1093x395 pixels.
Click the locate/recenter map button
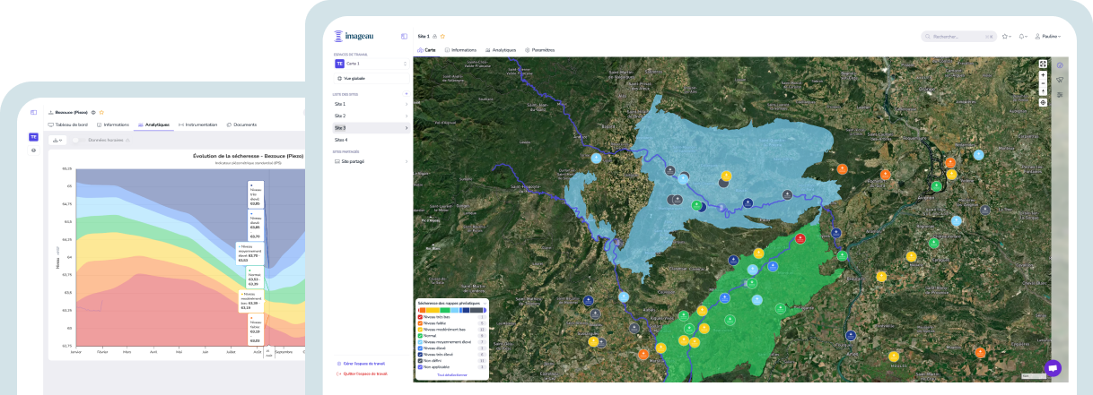click(x=1043, y=102)
